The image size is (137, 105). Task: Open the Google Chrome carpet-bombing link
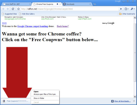point(33,26)
